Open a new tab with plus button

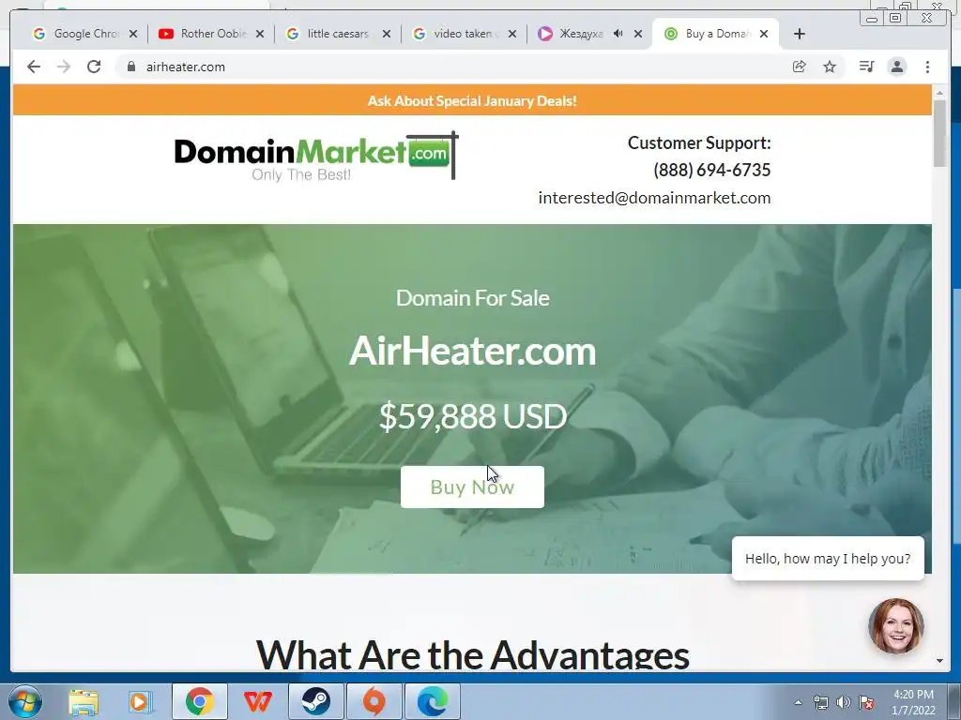point(800,34)
